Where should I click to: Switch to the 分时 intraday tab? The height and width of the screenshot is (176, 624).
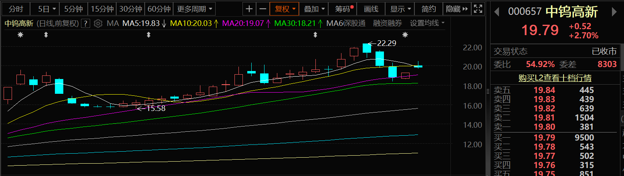(16, 9)
